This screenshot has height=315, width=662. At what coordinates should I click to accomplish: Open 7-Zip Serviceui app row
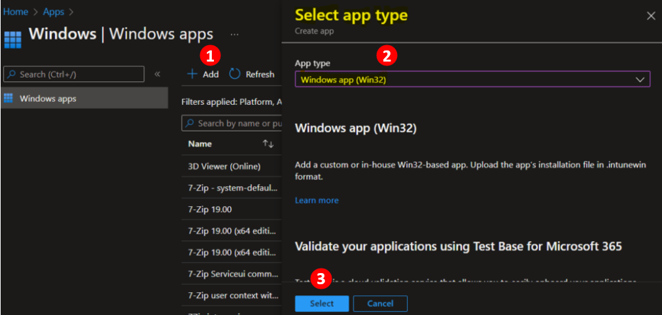[233, 274]
